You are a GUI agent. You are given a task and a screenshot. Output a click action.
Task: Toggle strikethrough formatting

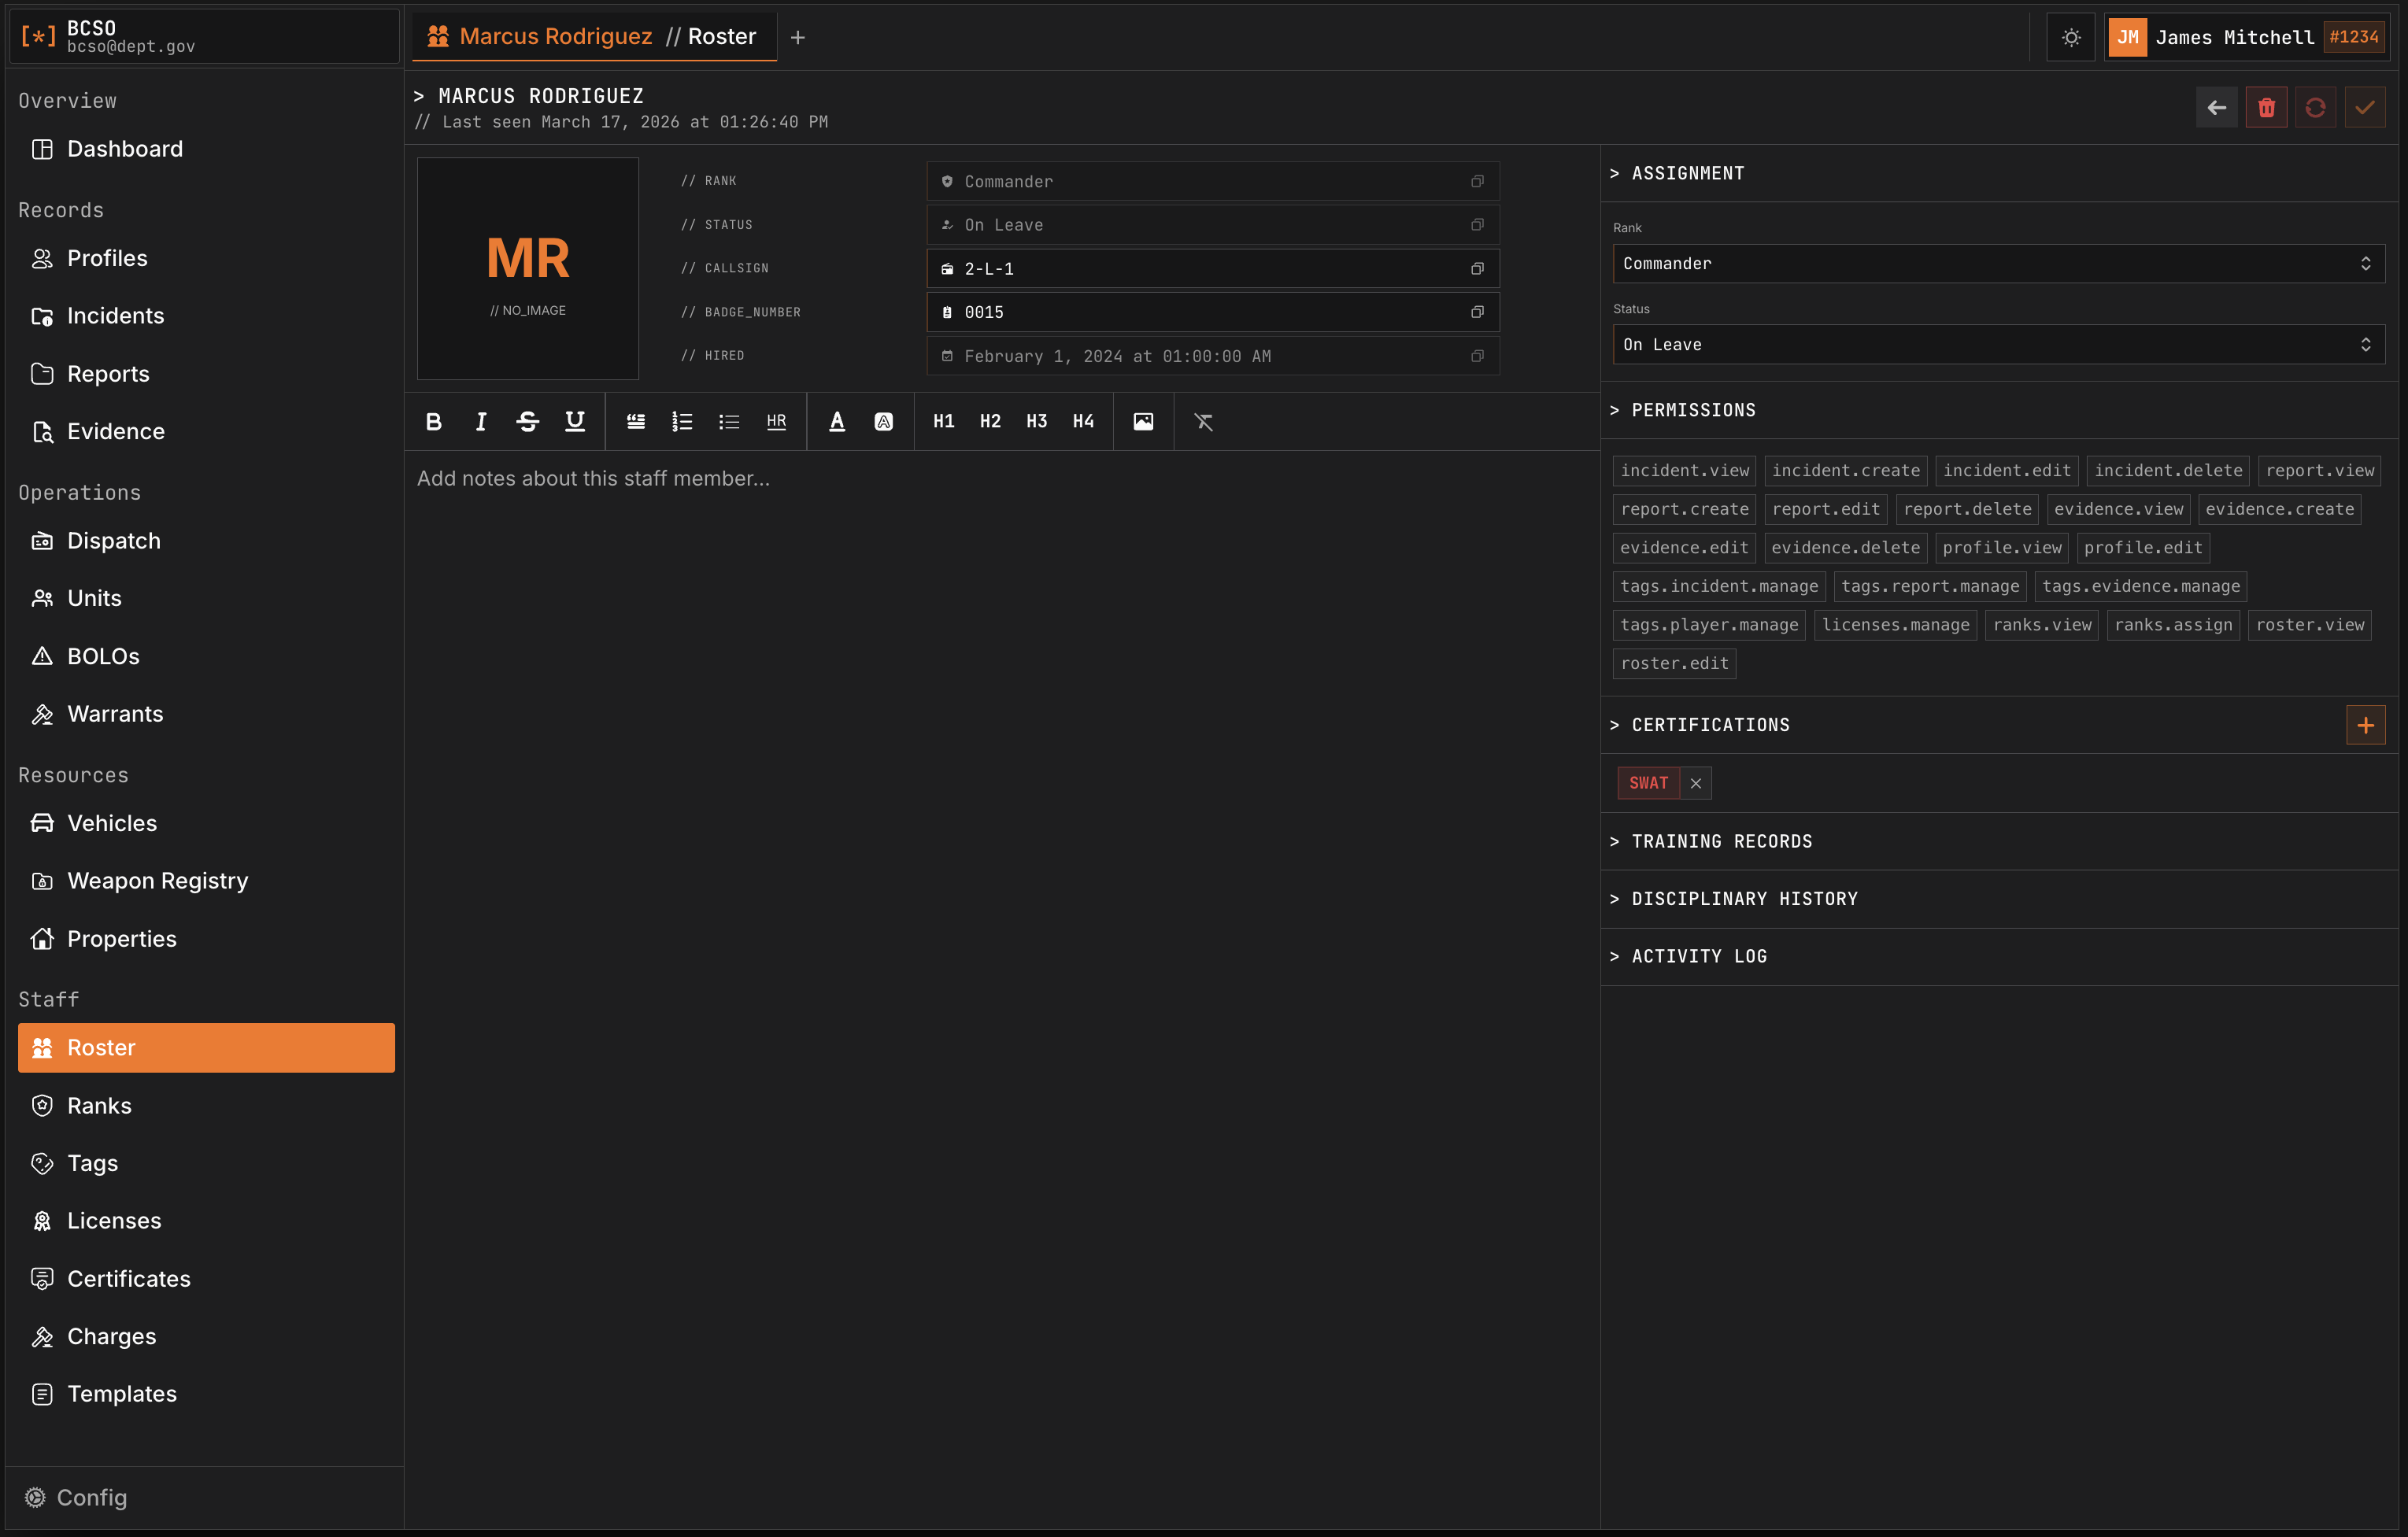[x=527, y=422]
